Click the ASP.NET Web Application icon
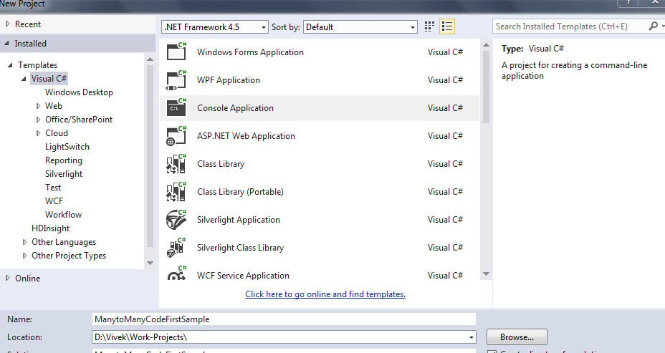The width and height of the screenshot is (665, 353). (x=176, y=136)
